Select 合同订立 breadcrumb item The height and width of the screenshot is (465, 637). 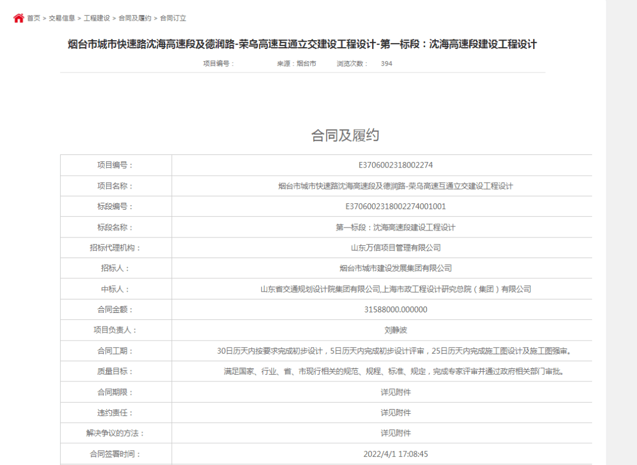pyautogui.click(x=173, y=18)
